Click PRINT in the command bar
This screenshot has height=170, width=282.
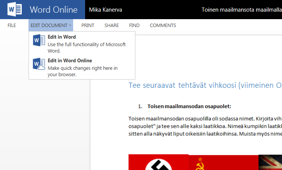pos(88,26)
